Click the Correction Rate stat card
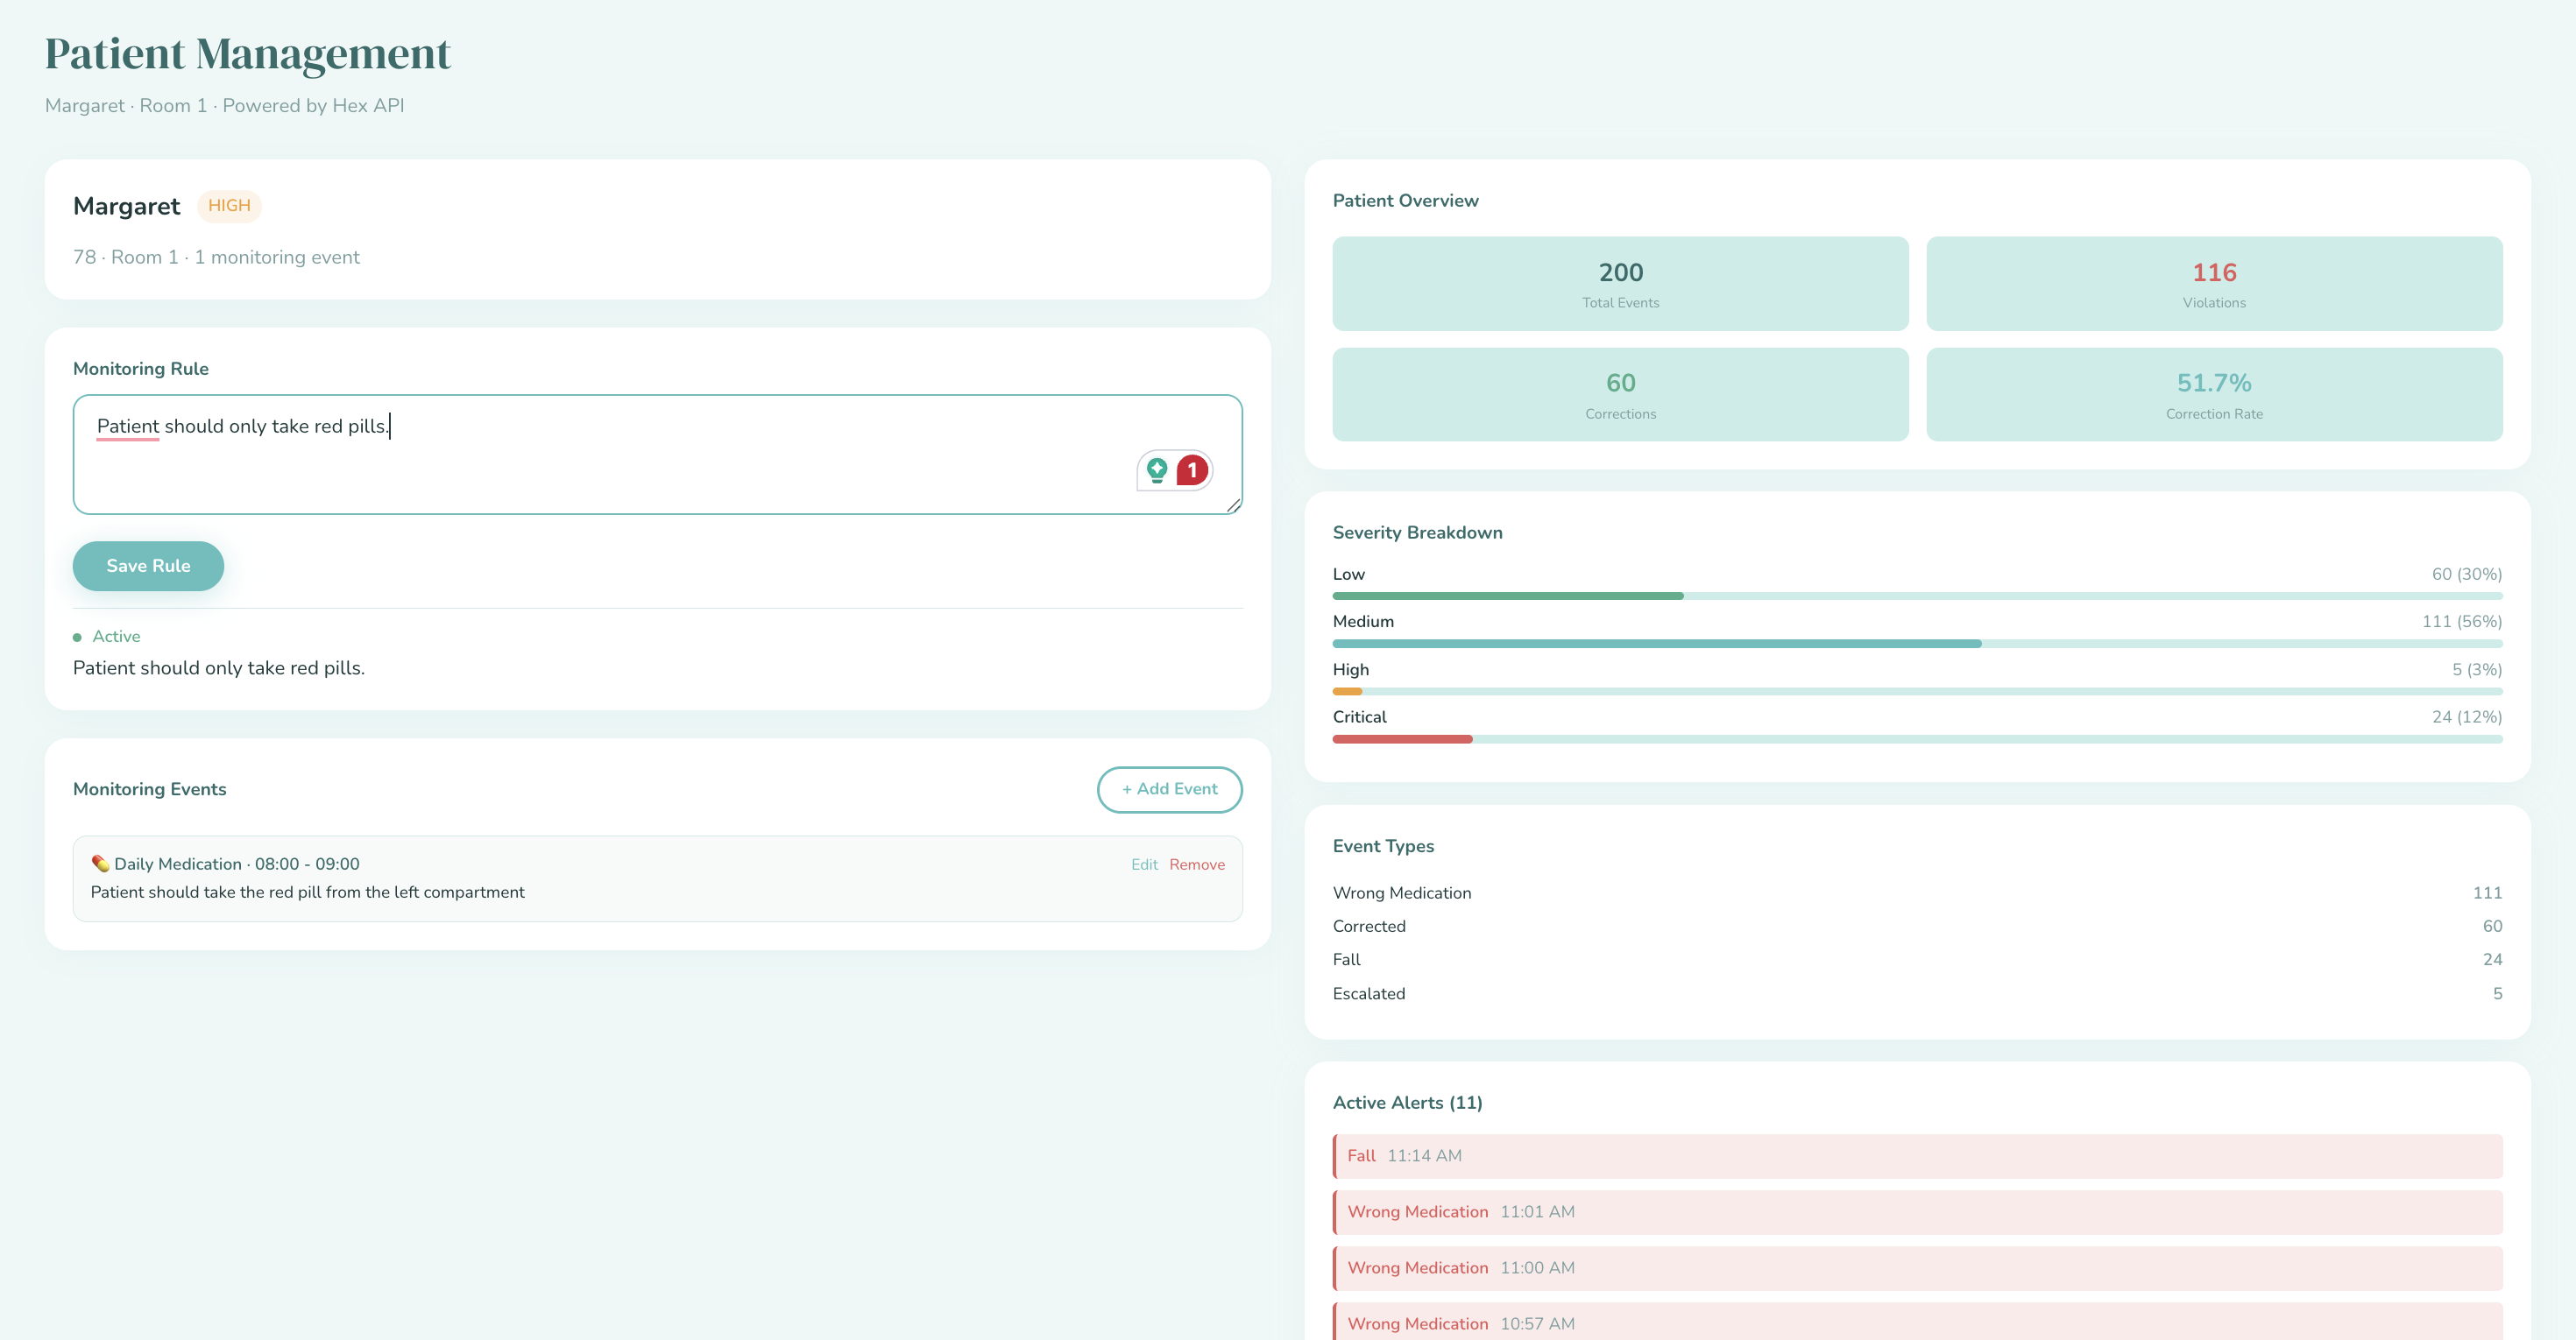The width and height of the screenshot is (2576, 1340). click(2214, 395)
